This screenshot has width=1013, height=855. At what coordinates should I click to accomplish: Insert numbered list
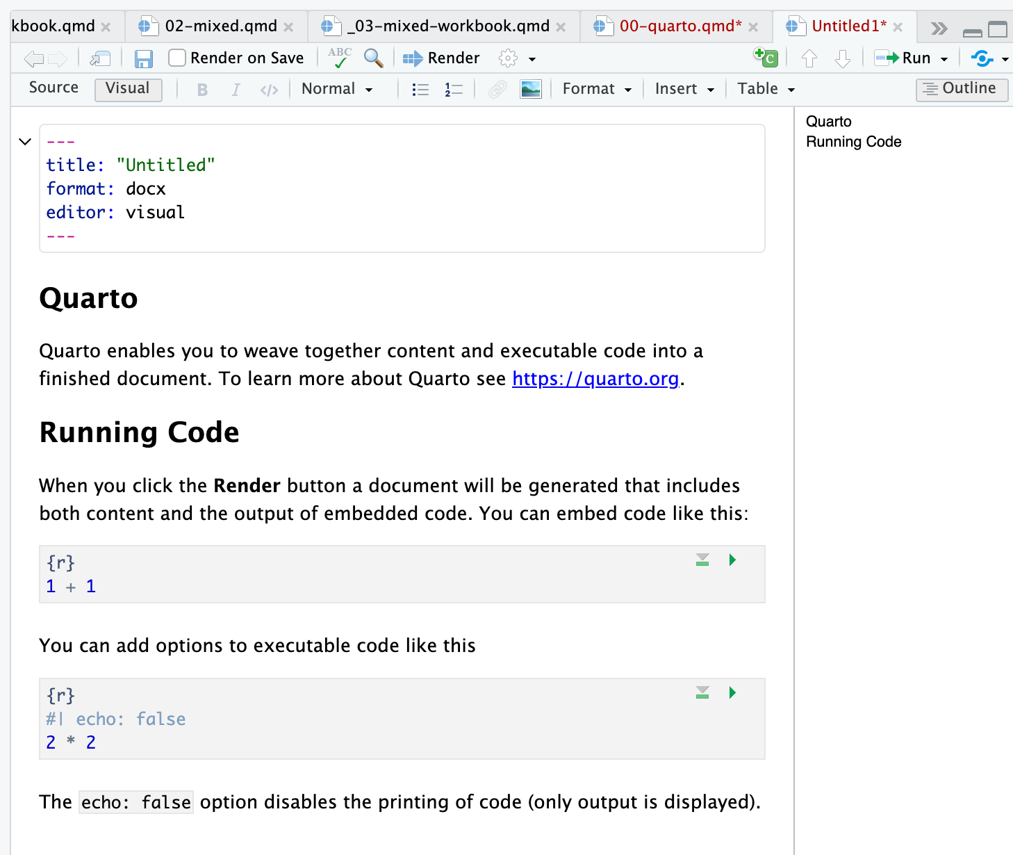click(454, 90)
